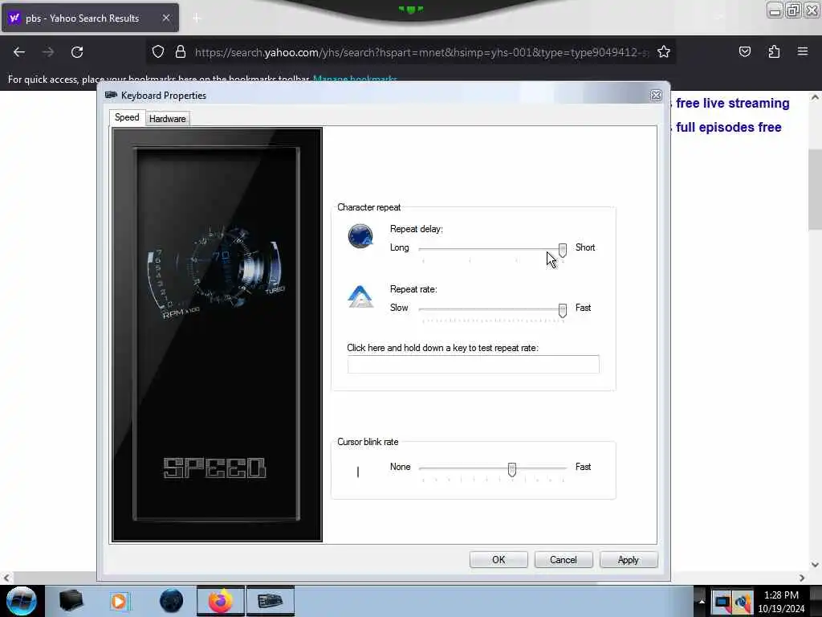
Task: Open the dark globe taskbar icon
Action: coord(171,601)
